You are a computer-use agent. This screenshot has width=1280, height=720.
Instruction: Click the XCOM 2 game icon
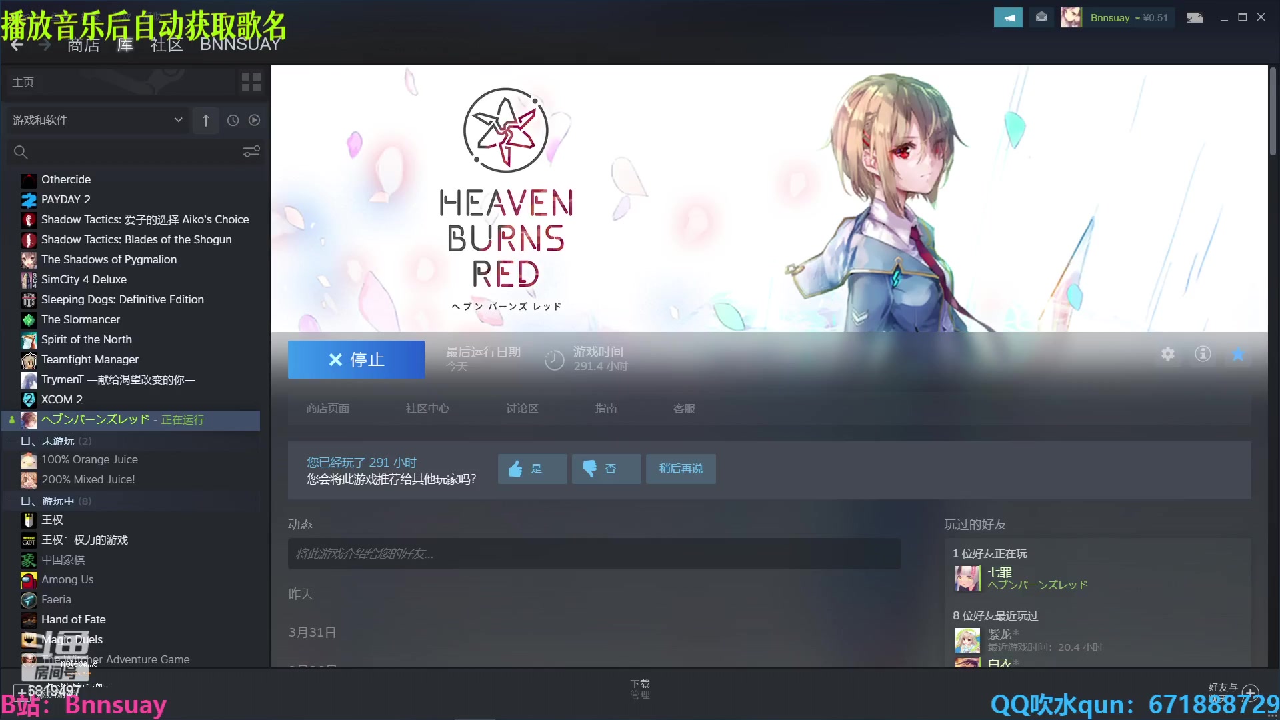[29, 400]
